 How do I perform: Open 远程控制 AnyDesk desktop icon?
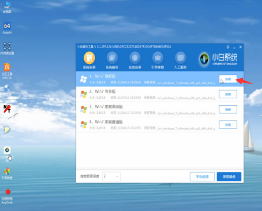(x=7, y=196)
